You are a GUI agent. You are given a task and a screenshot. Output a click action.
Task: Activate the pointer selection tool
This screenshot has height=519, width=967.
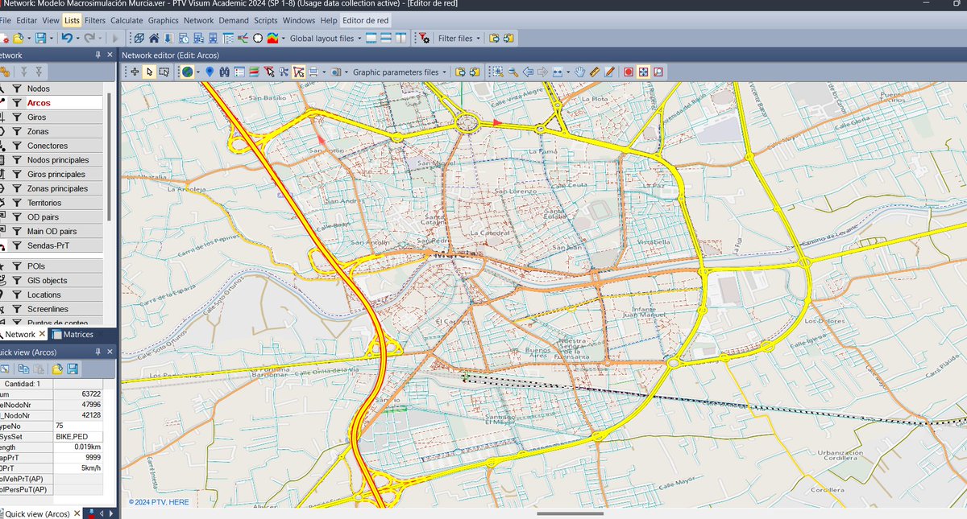(149, 72)
